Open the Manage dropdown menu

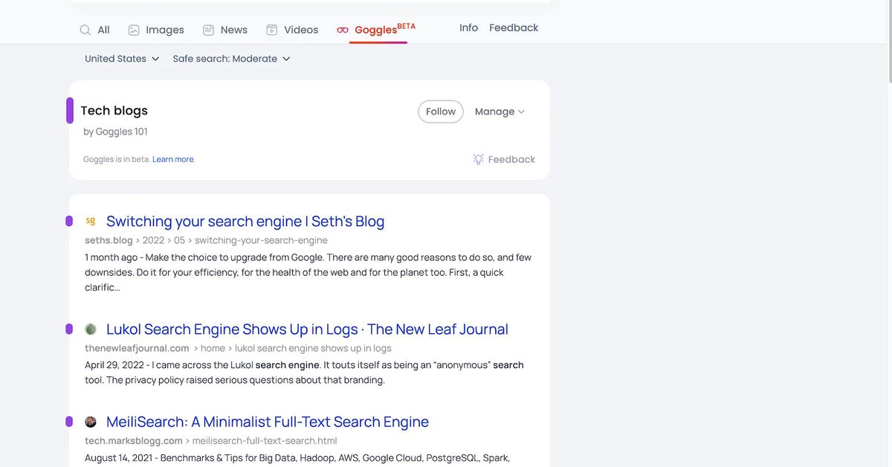(500, 112)
